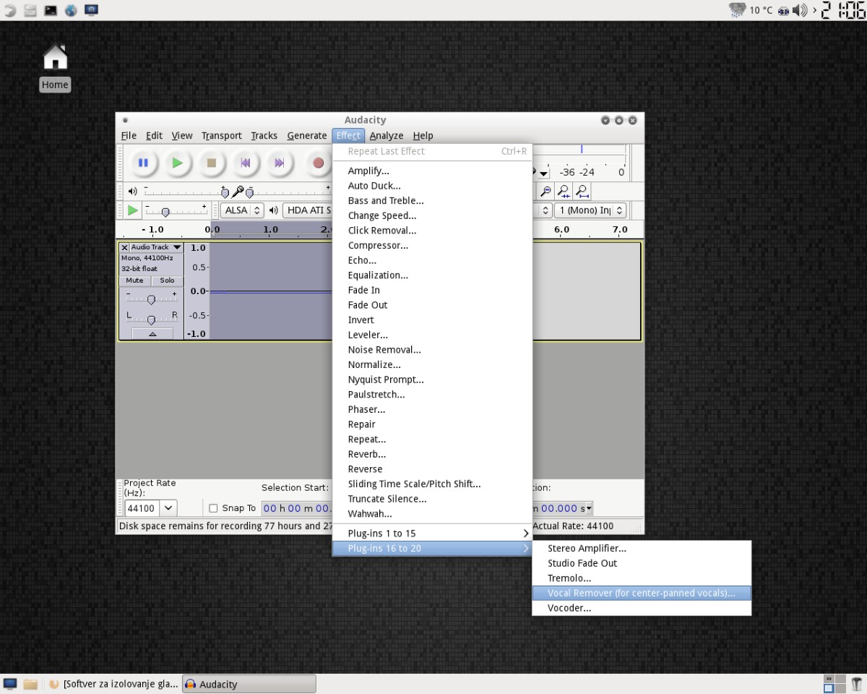Open the time format arrow after 00.000 s
Image resolution: width=867 pixels, height=694 pixels.
coord(589,508)
